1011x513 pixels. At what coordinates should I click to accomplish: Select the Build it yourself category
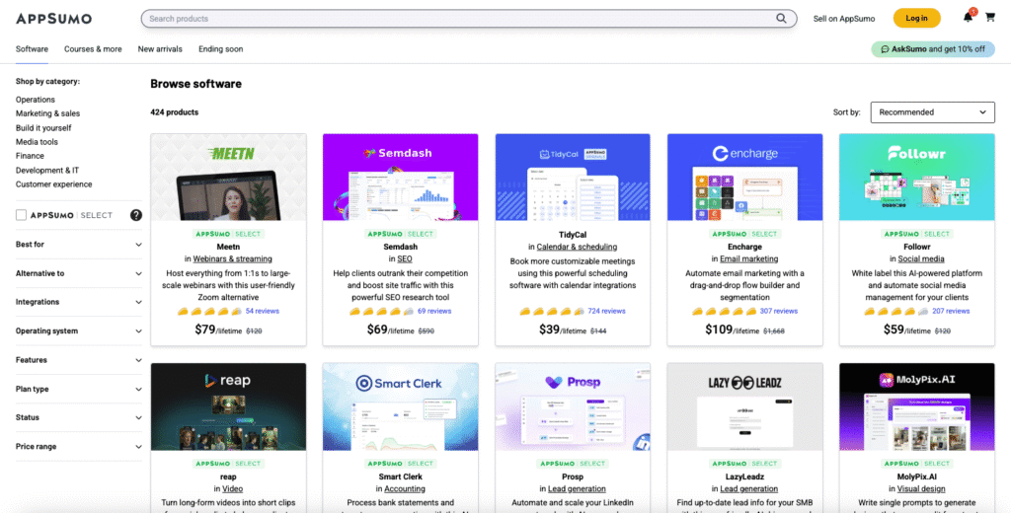coord(43,127)
